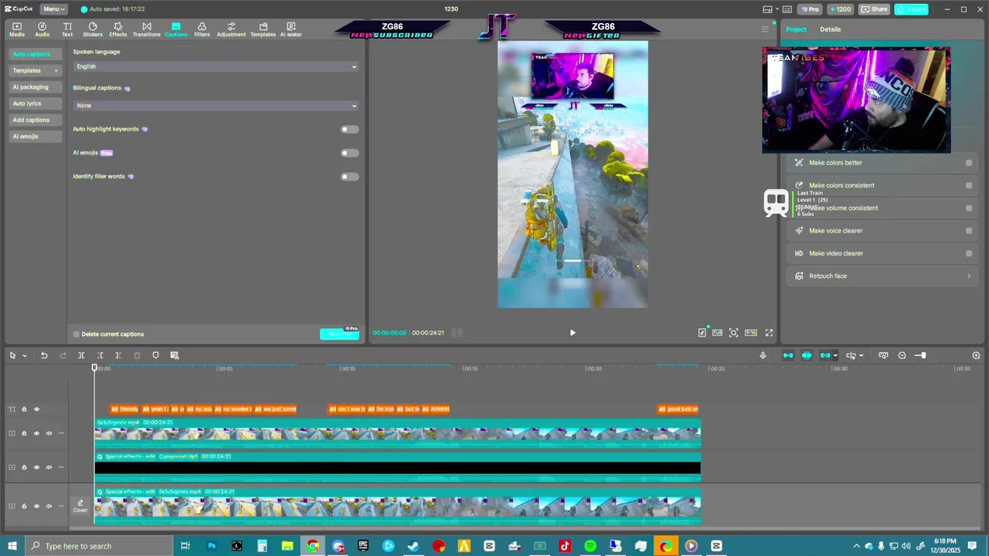The height and width of the screenshot is (556, 989).
Task: Toggle Auto highlight keywords switch
Action: point(349,129)
